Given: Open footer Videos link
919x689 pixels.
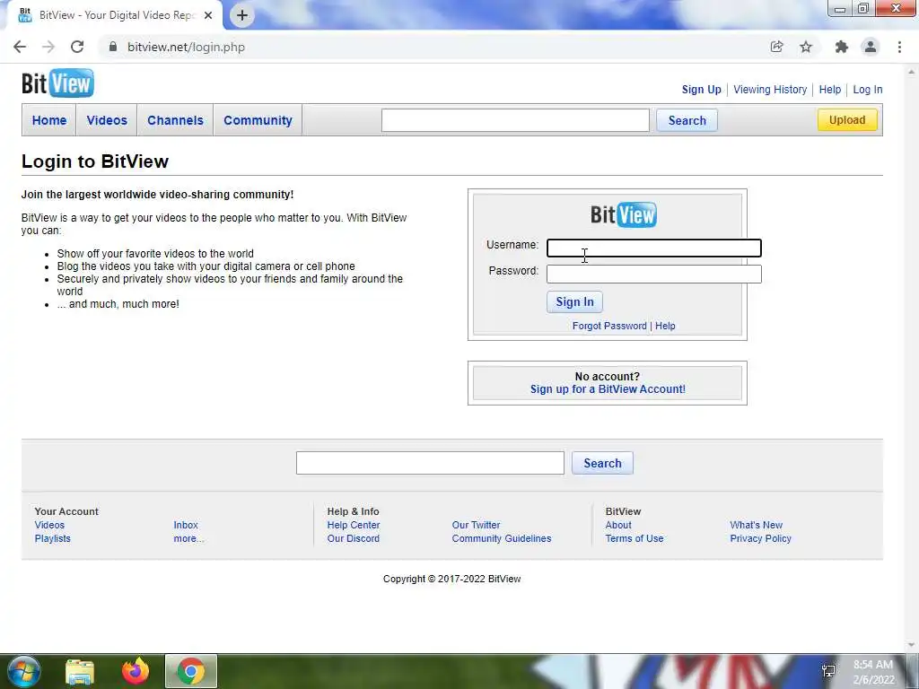Looking at the screenshot, I should 49,525.
